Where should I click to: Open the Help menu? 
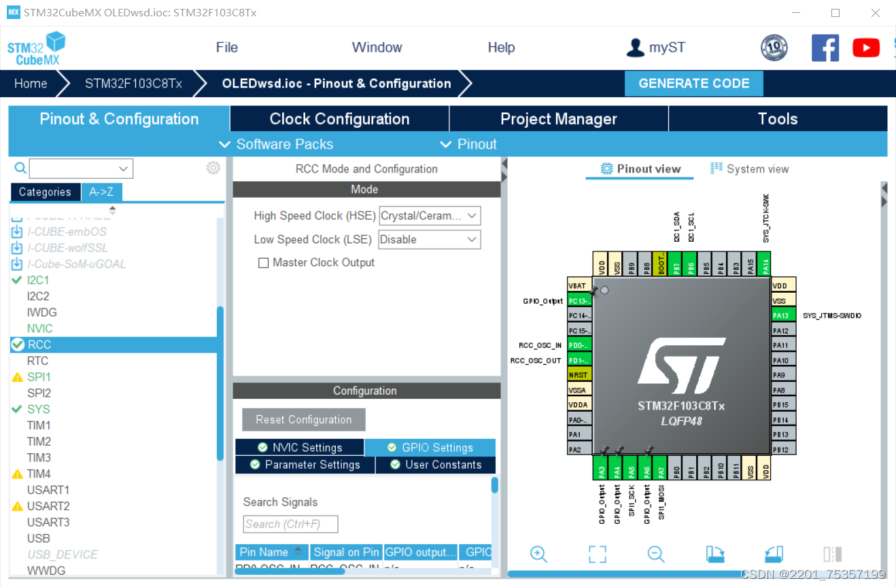[501, 48]
